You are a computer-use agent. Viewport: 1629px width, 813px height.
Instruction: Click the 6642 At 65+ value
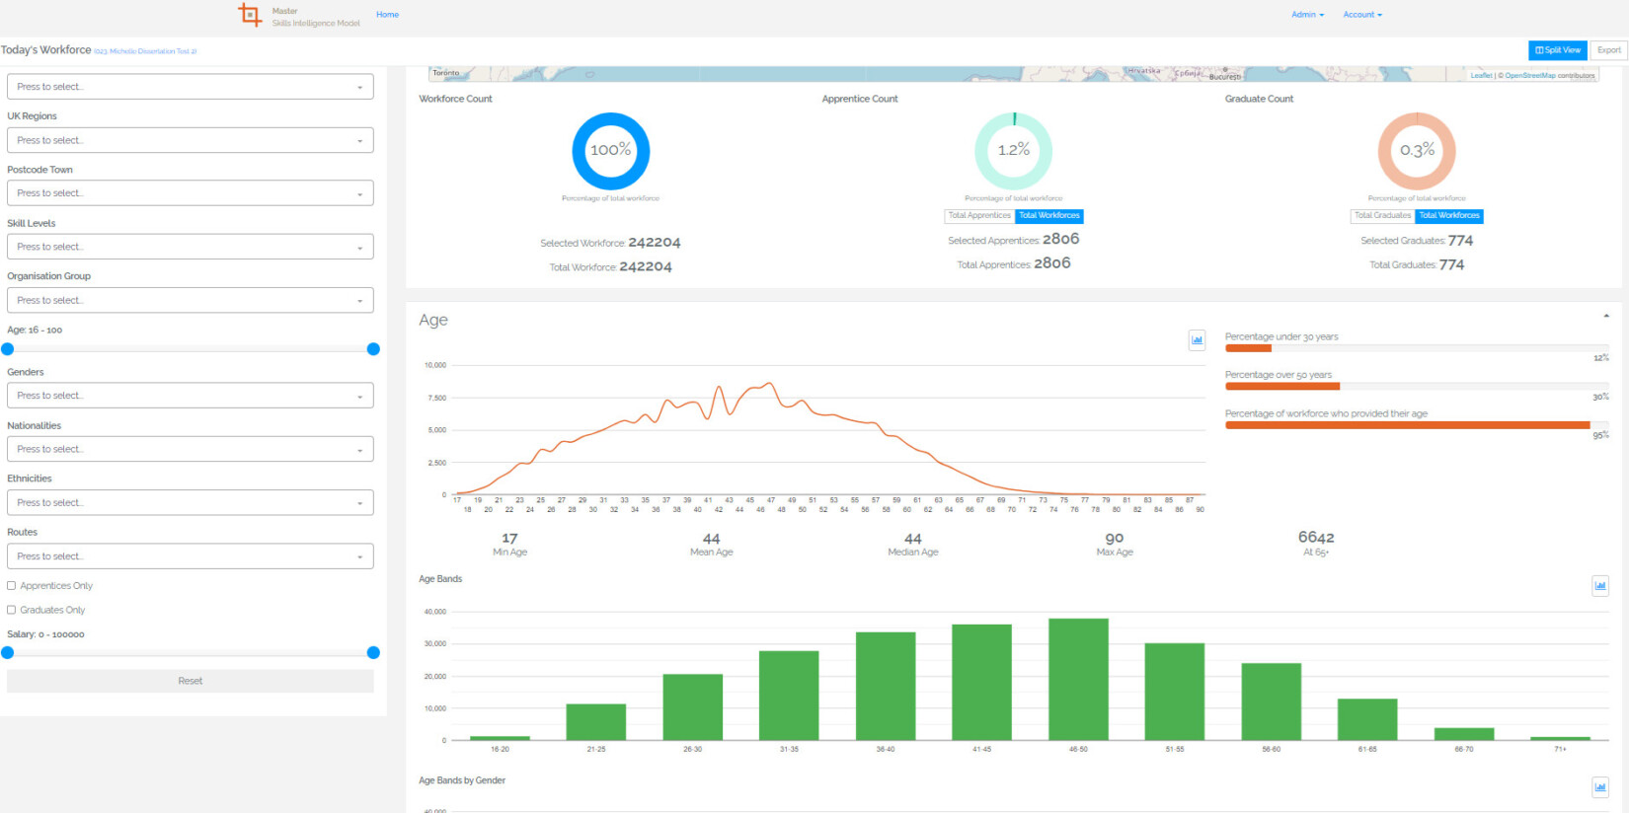coord(1316,538)
